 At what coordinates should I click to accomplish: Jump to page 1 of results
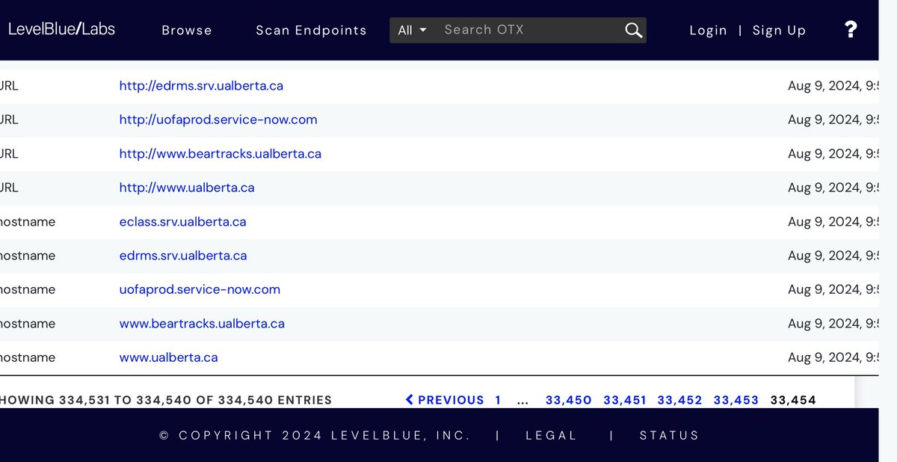click(x=498, y=400)
